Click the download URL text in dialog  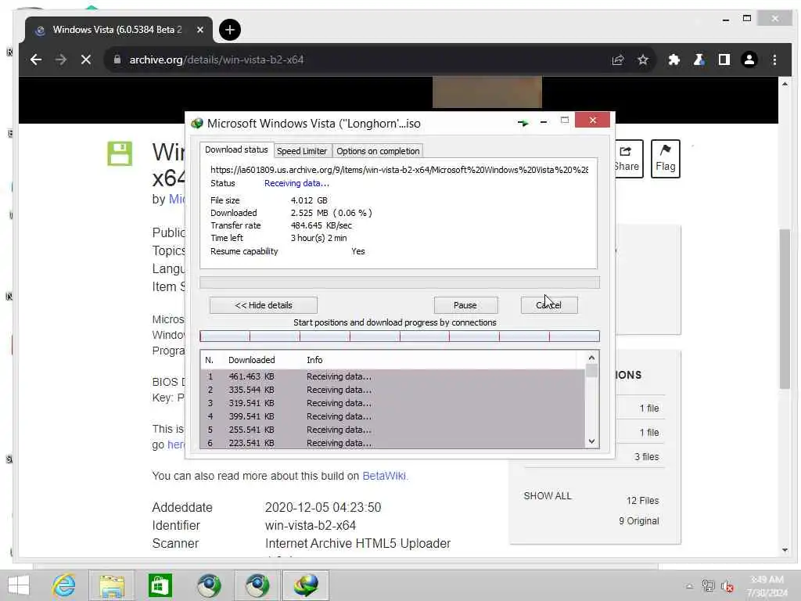[399, 170]
